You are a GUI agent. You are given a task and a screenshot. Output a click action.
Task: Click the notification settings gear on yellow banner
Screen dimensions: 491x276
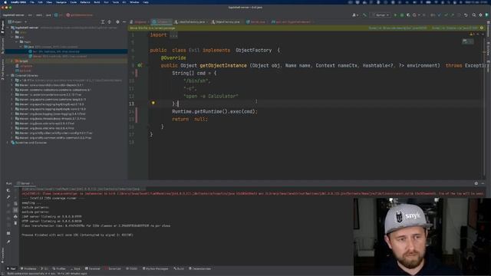pos(482,28)
